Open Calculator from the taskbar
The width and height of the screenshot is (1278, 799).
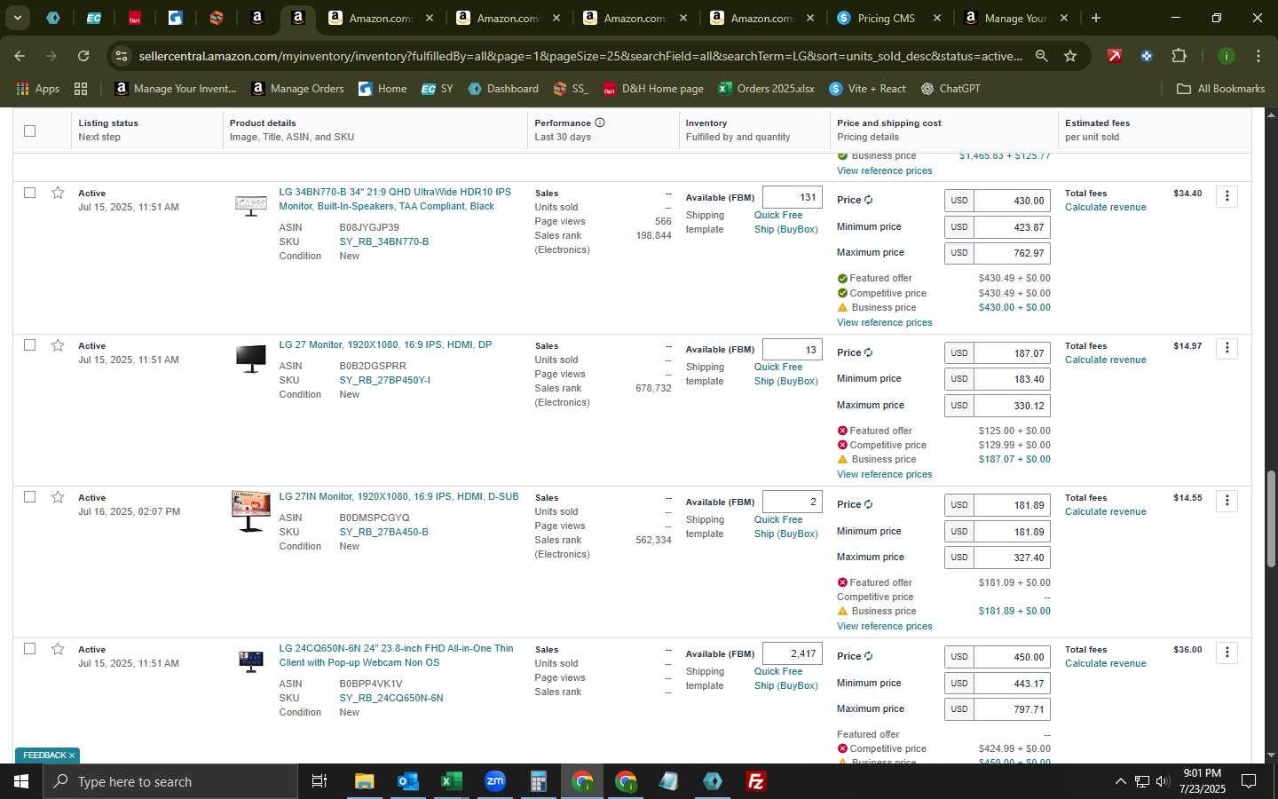point(538,781)
